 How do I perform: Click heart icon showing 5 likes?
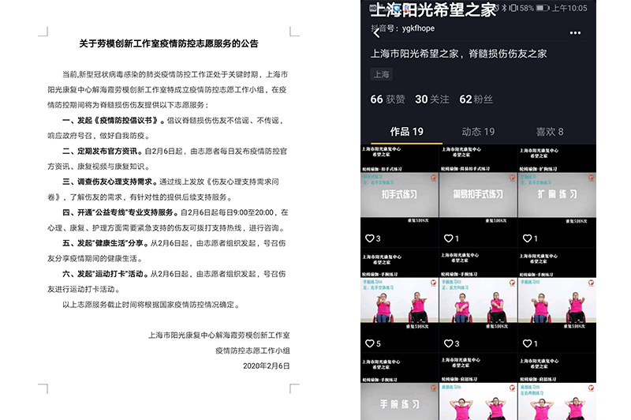point(368,343)
